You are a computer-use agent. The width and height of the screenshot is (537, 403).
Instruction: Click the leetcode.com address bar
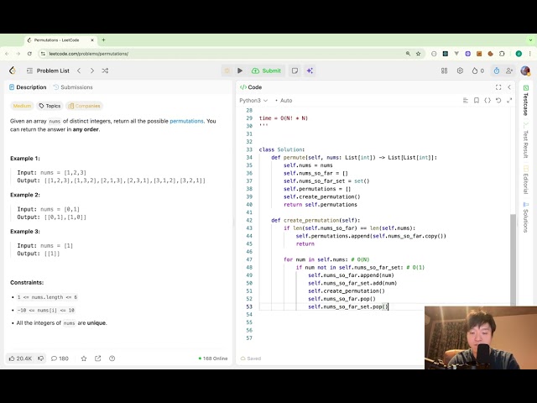coord(89,54)
